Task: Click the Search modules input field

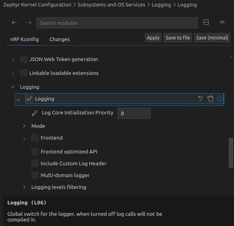Action: click(117, 23)
